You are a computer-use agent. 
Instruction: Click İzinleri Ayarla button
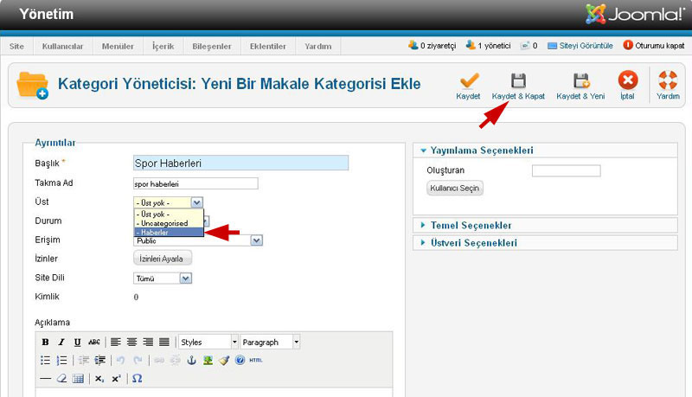coord(162,259)
